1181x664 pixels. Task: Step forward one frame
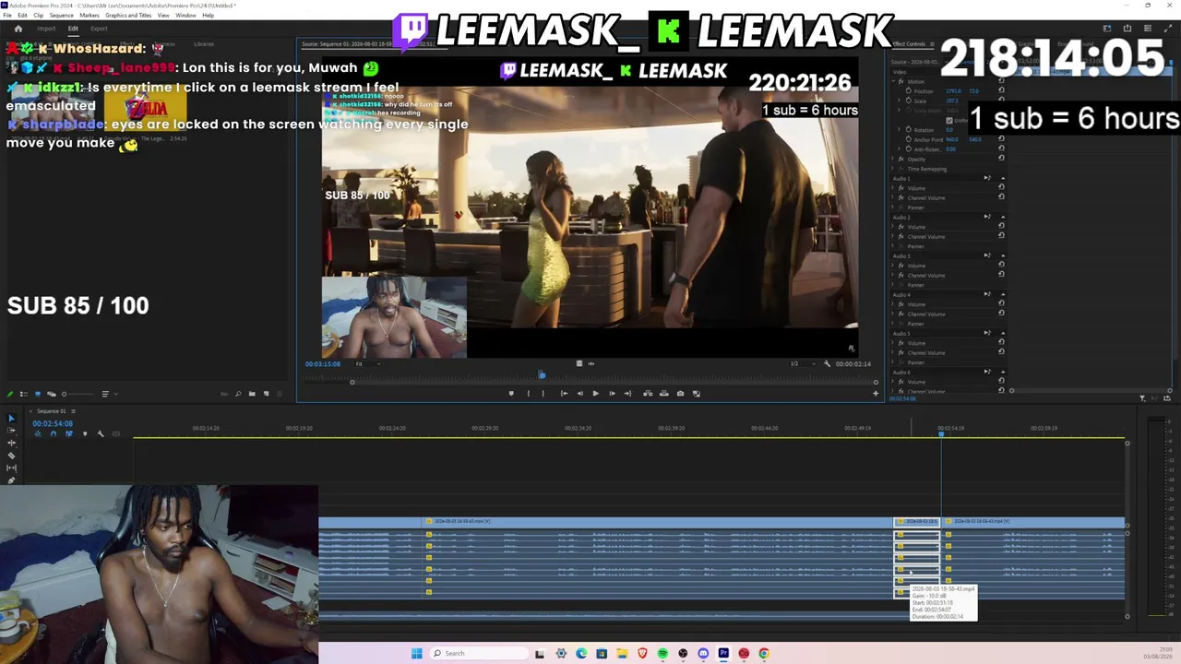click(611, 394)
